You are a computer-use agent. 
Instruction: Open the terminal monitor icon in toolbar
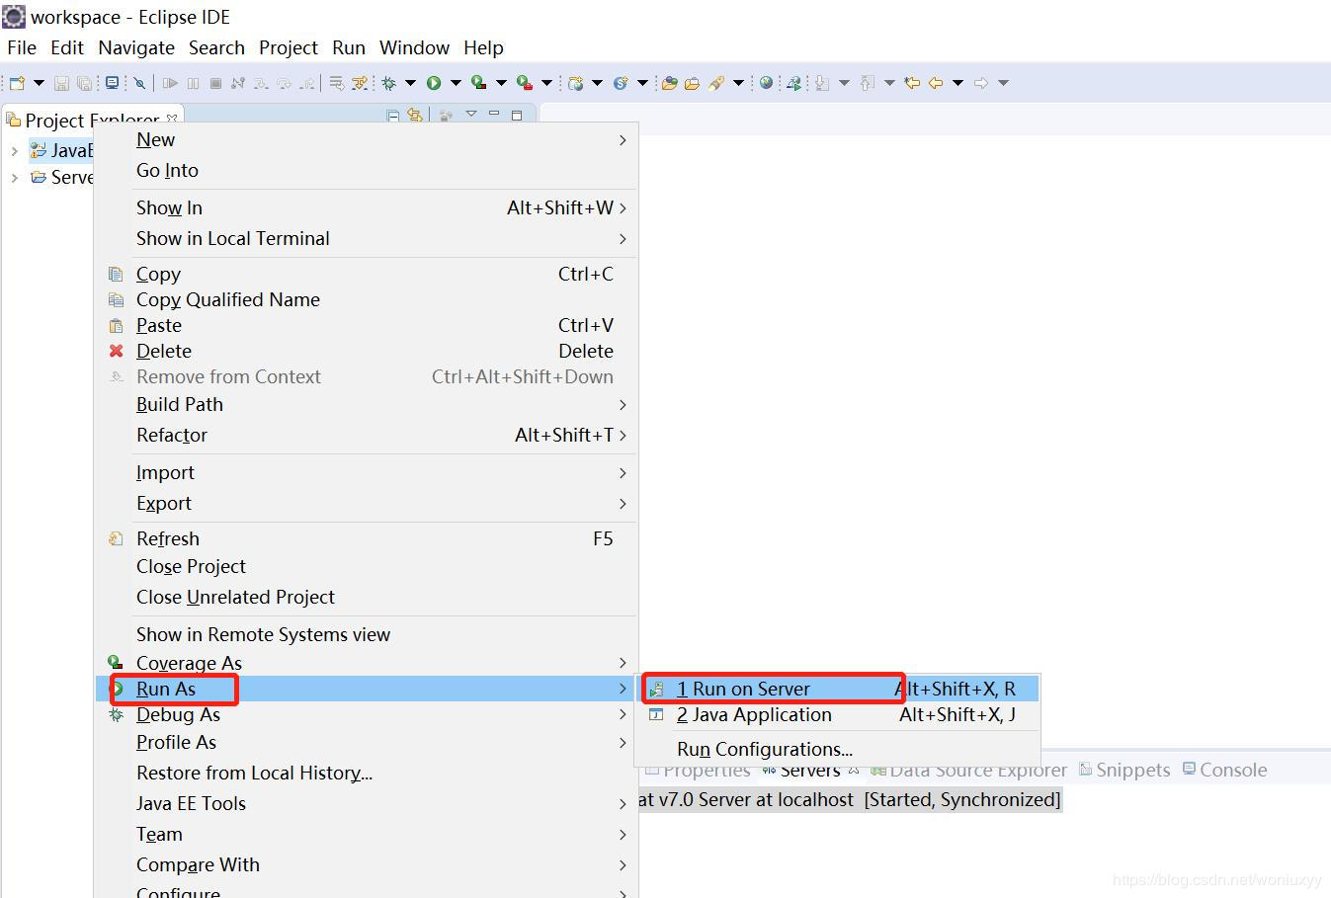click(112, 83)
